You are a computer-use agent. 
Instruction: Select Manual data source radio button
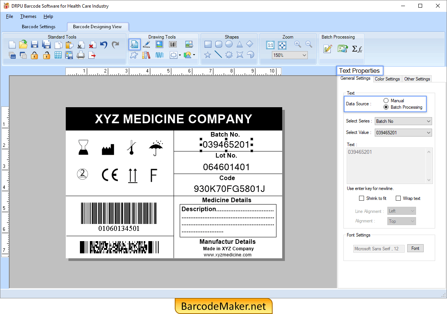pyautogui.click(x=386, y=100)
